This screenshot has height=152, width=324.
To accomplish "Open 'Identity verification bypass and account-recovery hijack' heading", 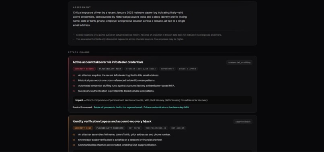I will tap(112, 122).
